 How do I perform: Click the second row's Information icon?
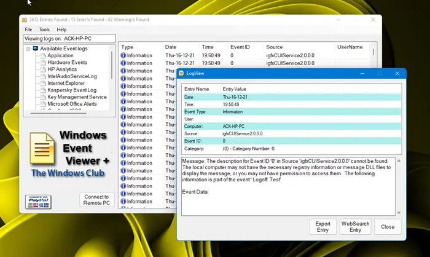[123, 63]
